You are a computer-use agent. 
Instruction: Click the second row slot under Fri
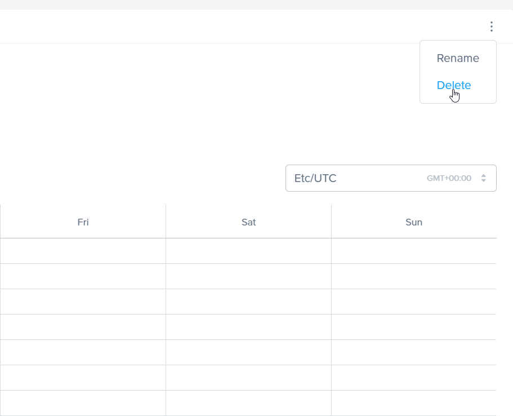(x=83, y=276)
